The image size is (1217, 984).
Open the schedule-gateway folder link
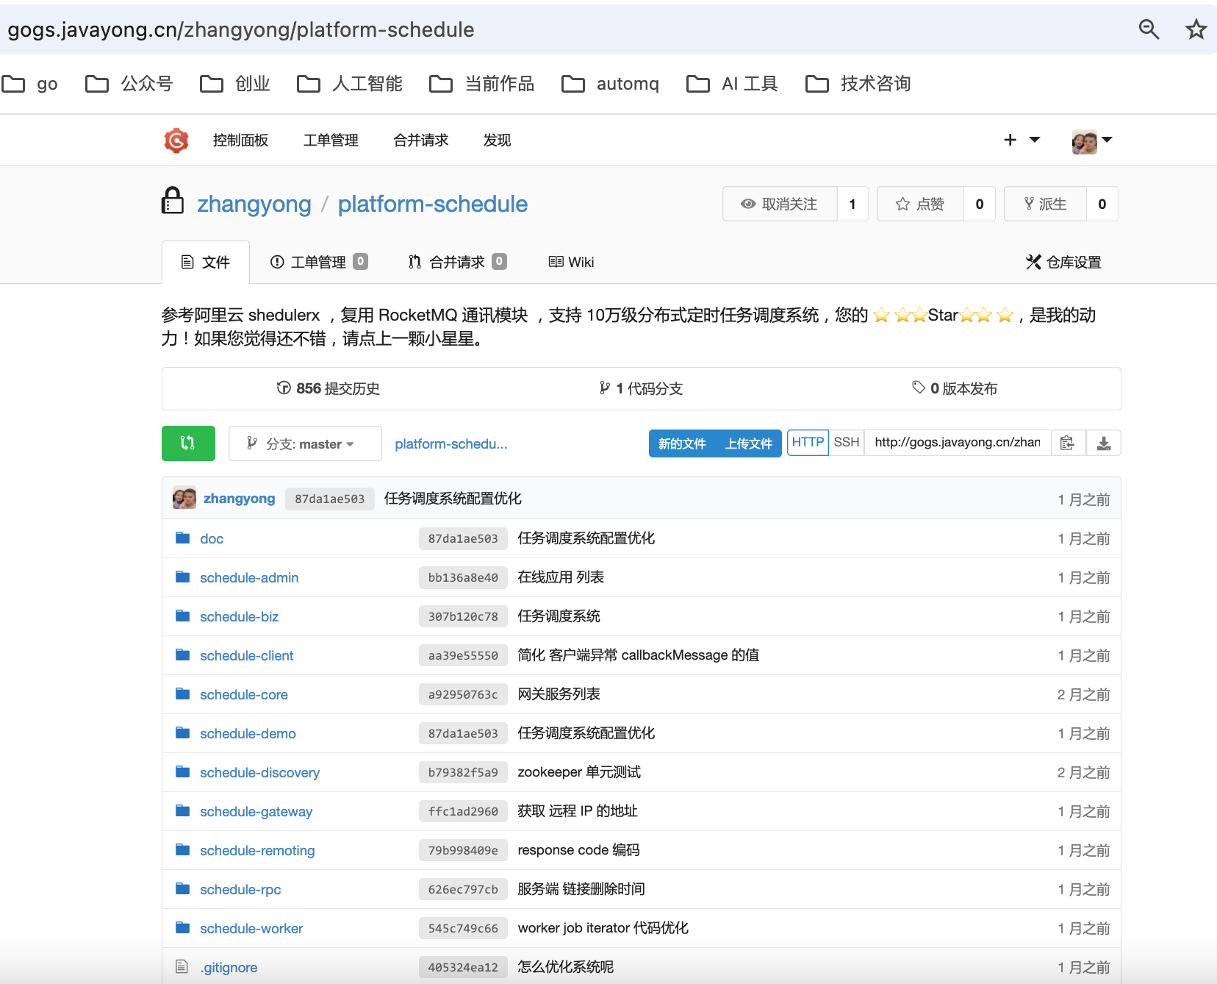click(256, 811)
